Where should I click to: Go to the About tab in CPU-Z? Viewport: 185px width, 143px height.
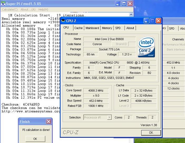[130, 28]
